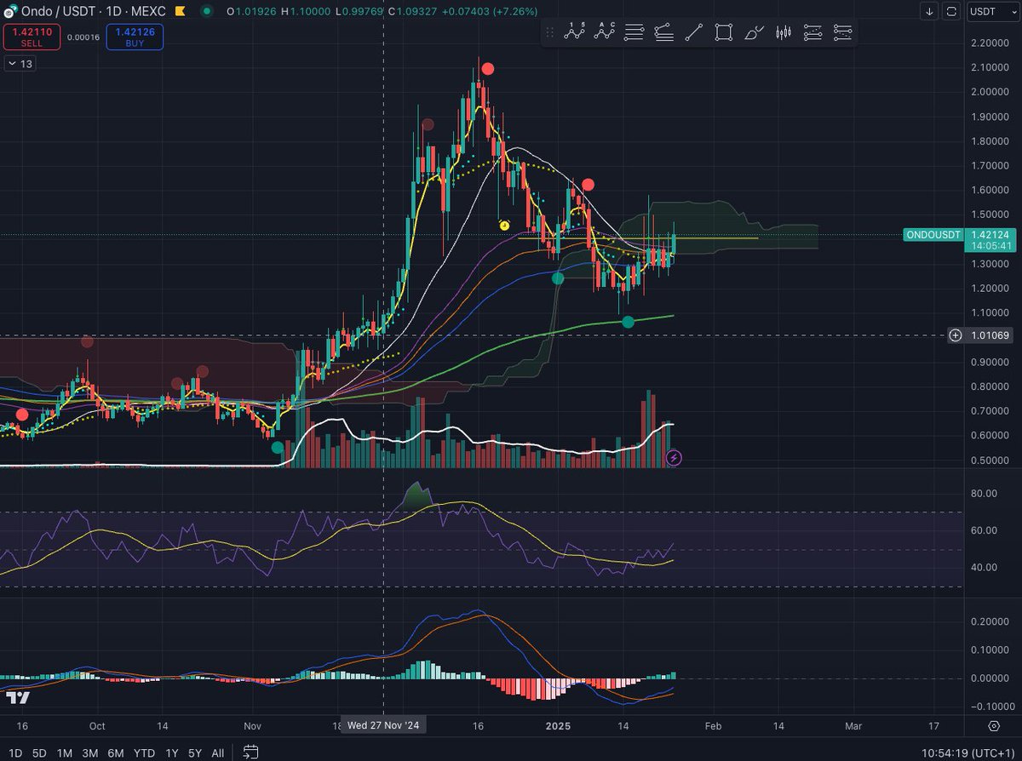Click the 80.00 RSI axis label
The image size is (1022, 761).
(985, 493)
